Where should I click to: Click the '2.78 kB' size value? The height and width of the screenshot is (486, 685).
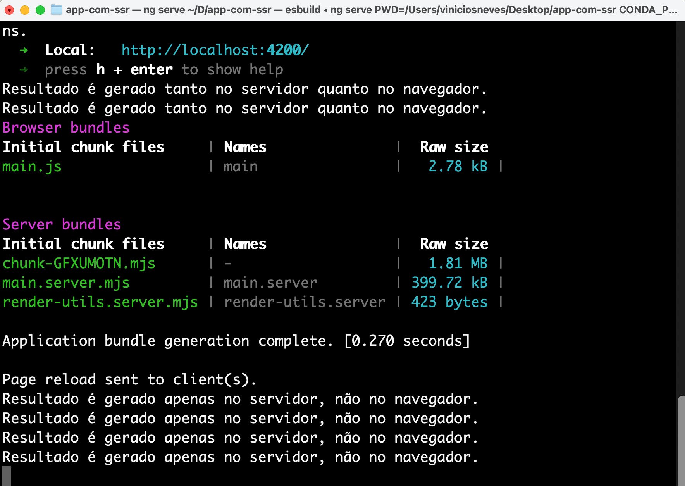pos(458,166)
